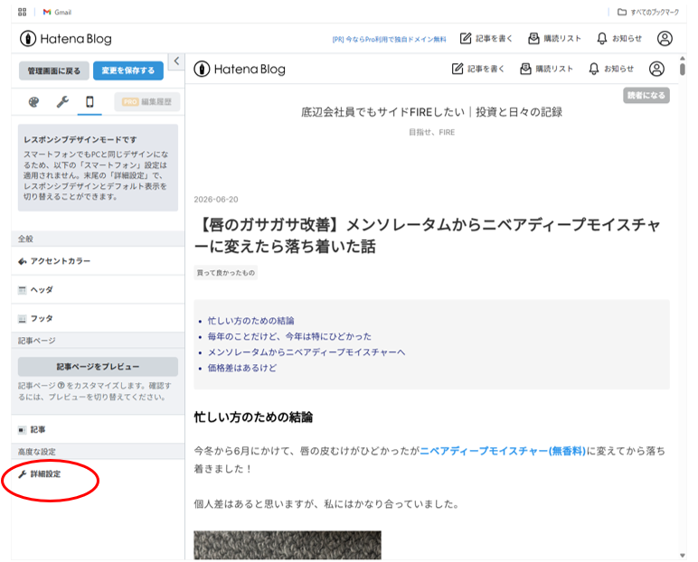Click the Hatena Blog logo in top header

point(65,39)
